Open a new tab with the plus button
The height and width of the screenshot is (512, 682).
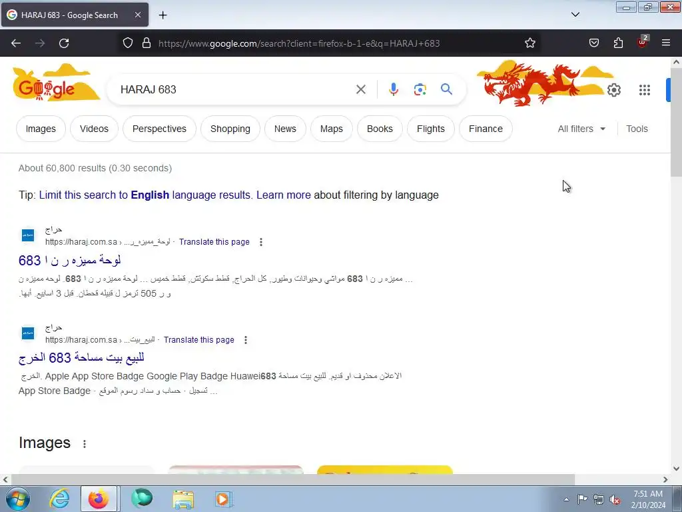(163, 15)
